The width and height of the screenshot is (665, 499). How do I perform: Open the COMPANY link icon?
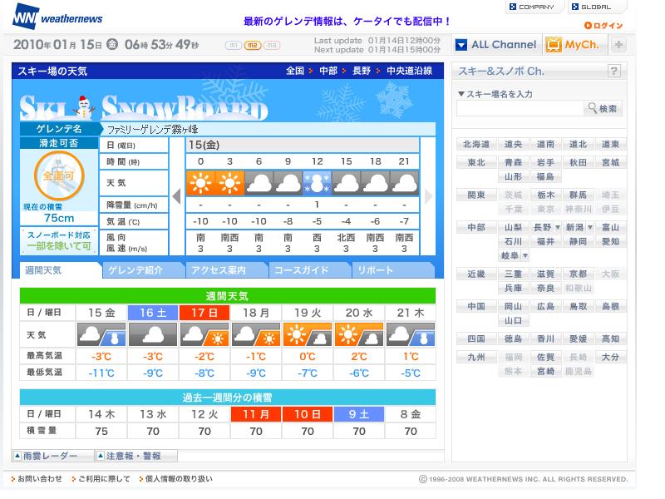pyautogui.click(x=513, y=7)
